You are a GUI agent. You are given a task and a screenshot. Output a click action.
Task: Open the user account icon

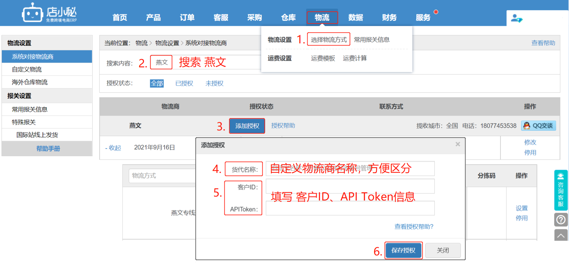coord(516,19)
